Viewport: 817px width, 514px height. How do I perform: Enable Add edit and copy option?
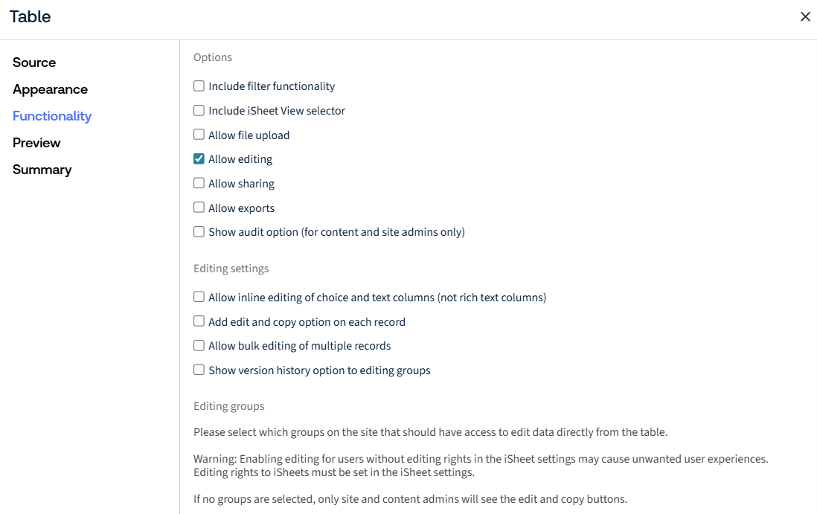(x=199, y=321)
